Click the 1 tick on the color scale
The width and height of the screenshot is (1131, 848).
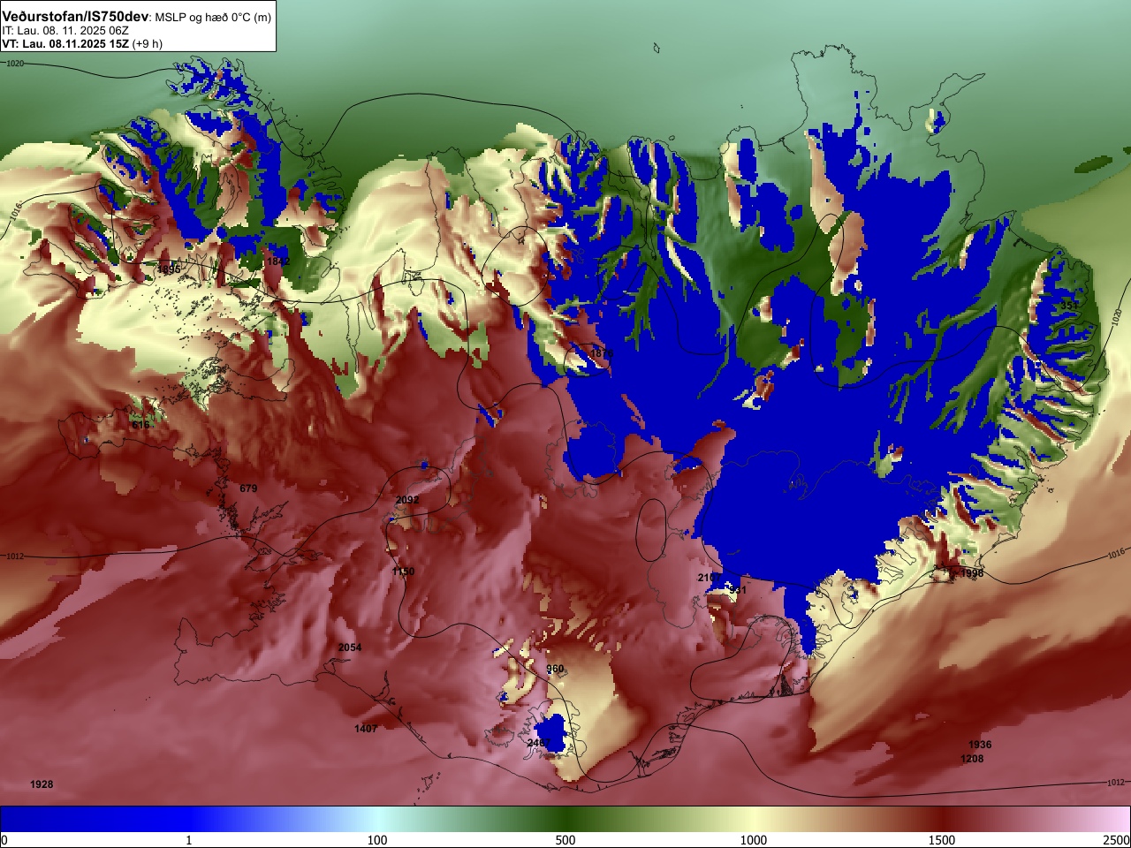point(188,840)
